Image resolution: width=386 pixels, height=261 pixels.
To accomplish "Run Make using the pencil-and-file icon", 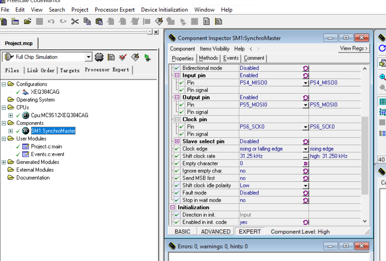I will (135, 57).
